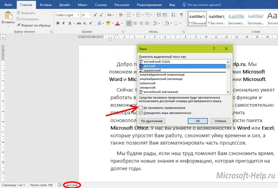Align text right

coord(141,23)
